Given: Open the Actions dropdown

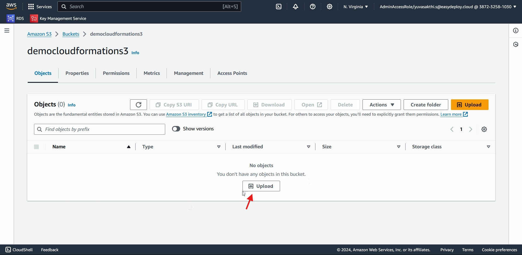Looking at the screenshot, I should tap(382, 105).
